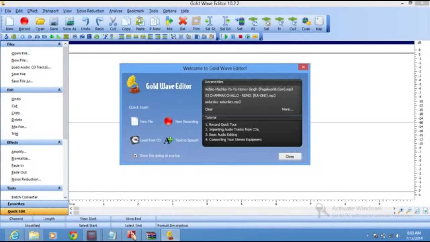Open the Effect menu

tap(32, 11)
